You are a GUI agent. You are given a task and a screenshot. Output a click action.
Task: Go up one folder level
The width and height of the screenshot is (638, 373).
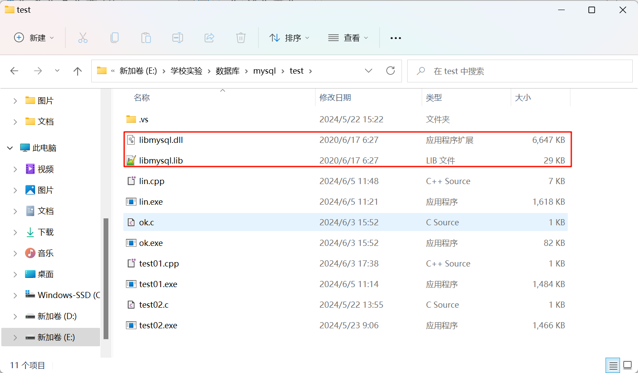(x=78, y=71)
